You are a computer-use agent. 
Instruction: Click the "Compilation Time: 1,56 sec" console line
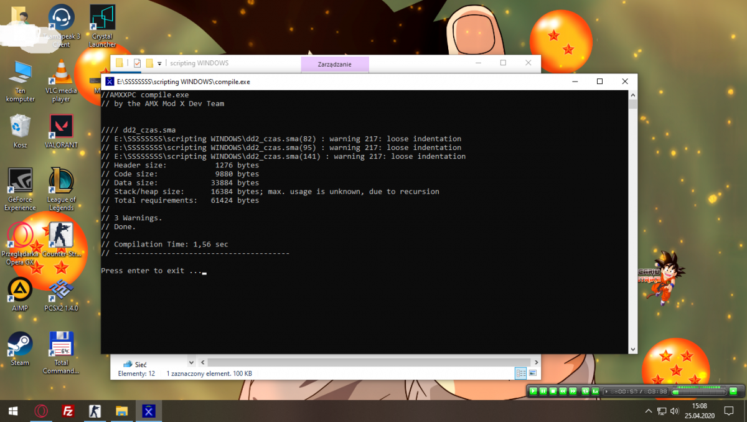pyautogui.click(x=171, y=245)
